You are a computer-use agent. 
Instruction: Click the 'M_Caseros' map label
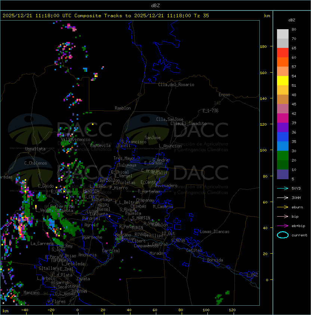point(163,206)
